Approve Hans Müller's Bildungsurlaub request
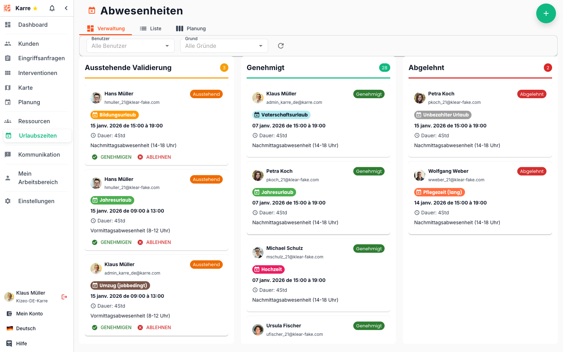Screen dimensions: 563x352 click(x=112, y=157)
